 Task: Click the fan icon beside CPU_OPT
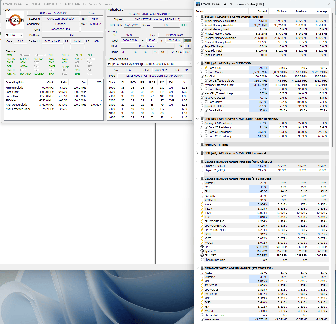coord(202,255)
